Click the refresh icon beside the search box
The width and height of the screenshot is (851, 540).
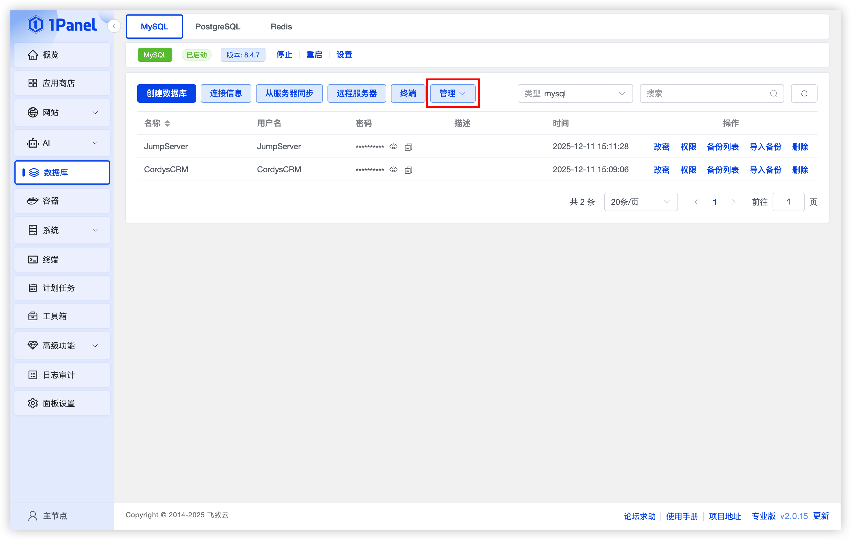tap(804, 93)
